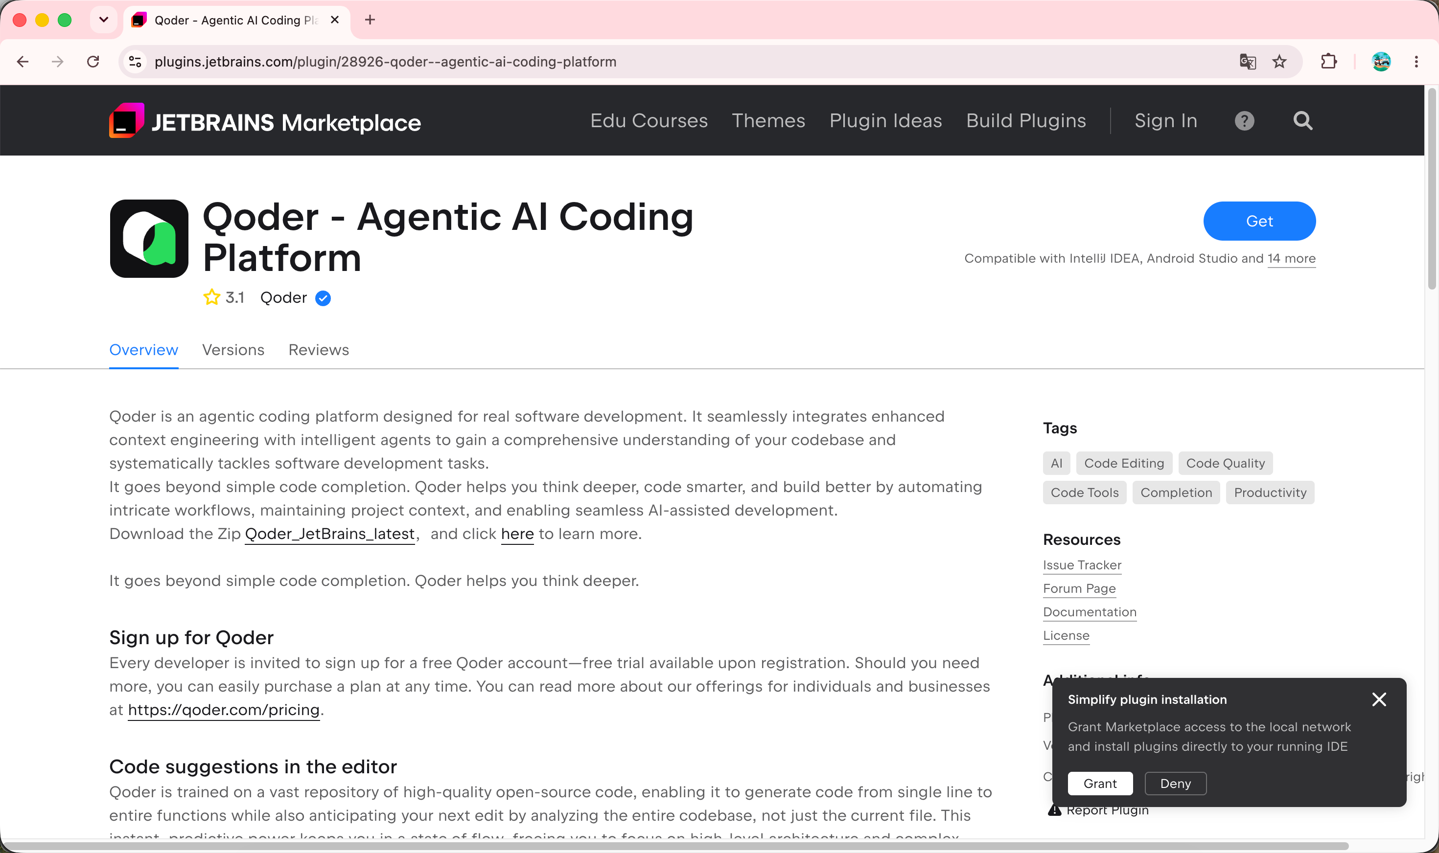
Task: Close the Qoder browser tab
Action: [x=335, y=20]
